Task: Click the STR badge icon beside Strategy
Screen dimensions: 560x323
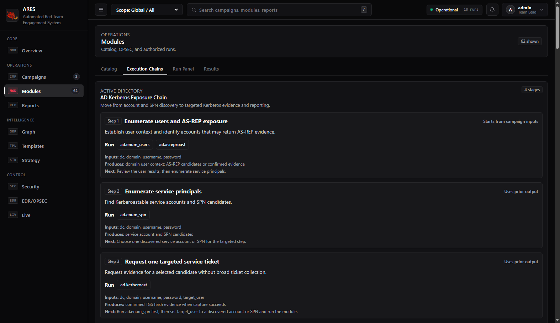Action: [x=13, y=160]
